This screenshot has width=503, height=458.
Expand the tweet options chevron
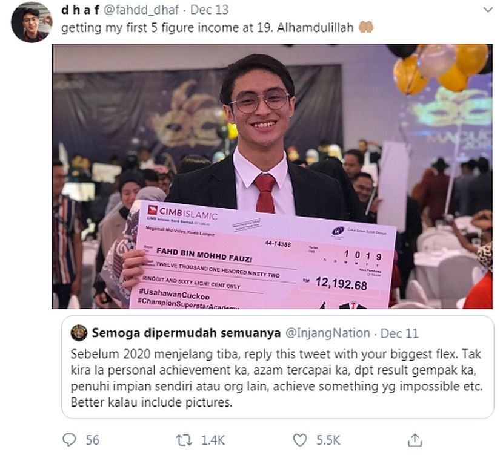tap(487, 10)
